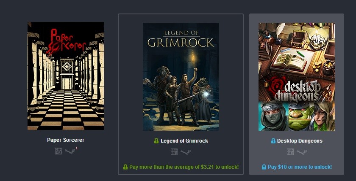The image size is (356, 181).
Task: Click green lock before average price message
Action: click(125, 167)
